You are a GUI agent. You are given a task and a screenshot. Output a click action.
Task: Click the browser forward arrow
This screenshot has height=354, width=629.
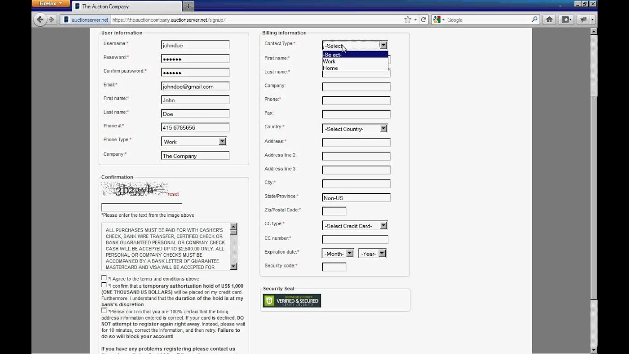52,20
